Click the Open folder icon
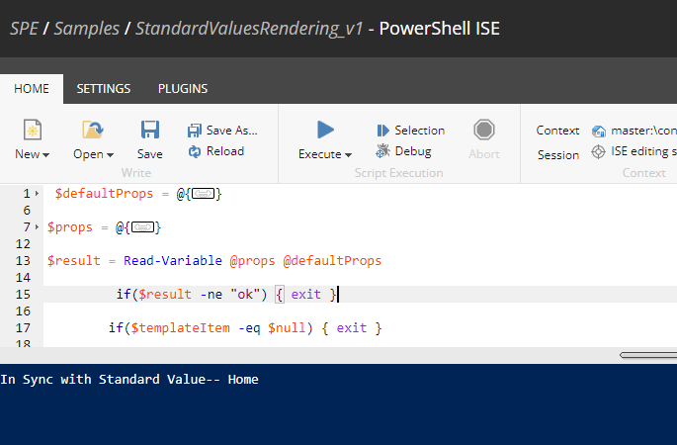This screenshot has width=677, height=445. (x=93, y=130)
